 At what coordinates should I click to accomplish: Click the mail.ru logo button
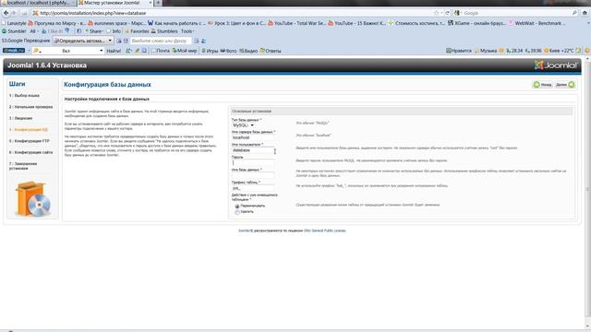coord(14,51)
